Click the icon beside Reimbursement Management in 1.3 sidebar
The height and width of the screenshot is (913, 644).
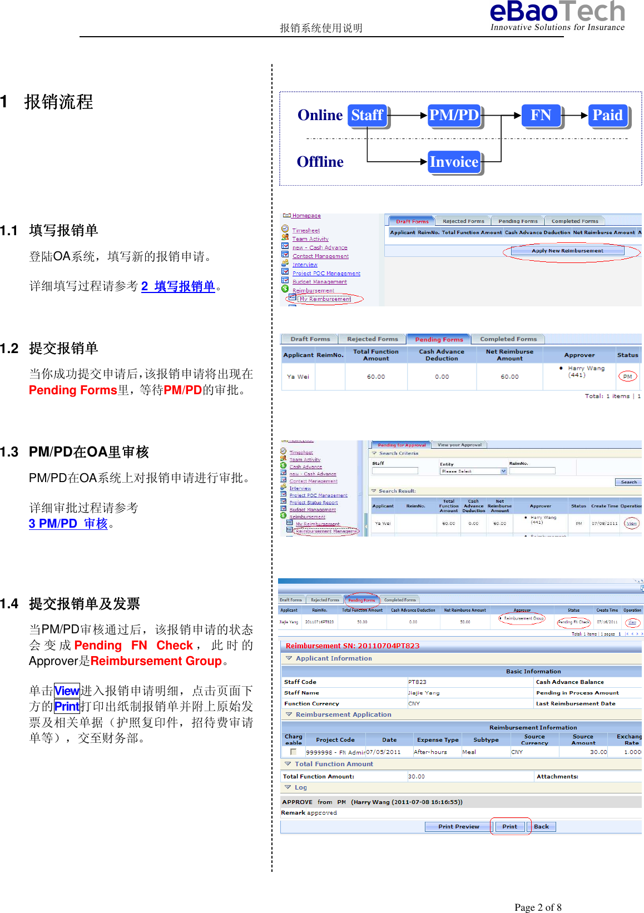click(x=289, y=530)
